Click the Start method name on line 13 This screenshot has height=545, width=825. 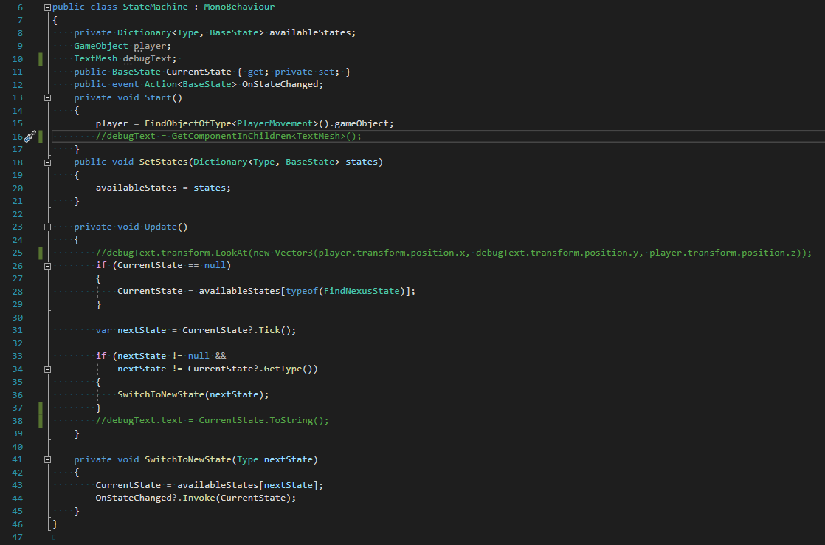point(158,97)
